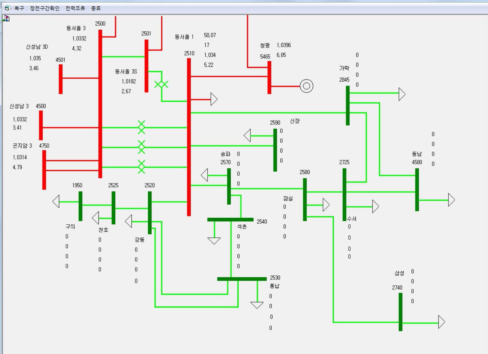Click the load arrow at 동남 4580

point(451,200)
